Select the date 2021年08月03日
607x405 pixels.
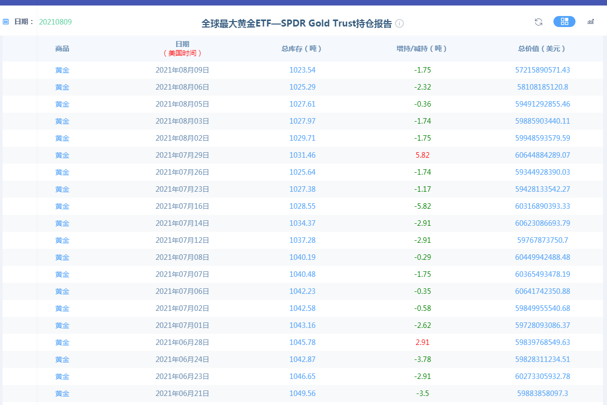(183, 121)
